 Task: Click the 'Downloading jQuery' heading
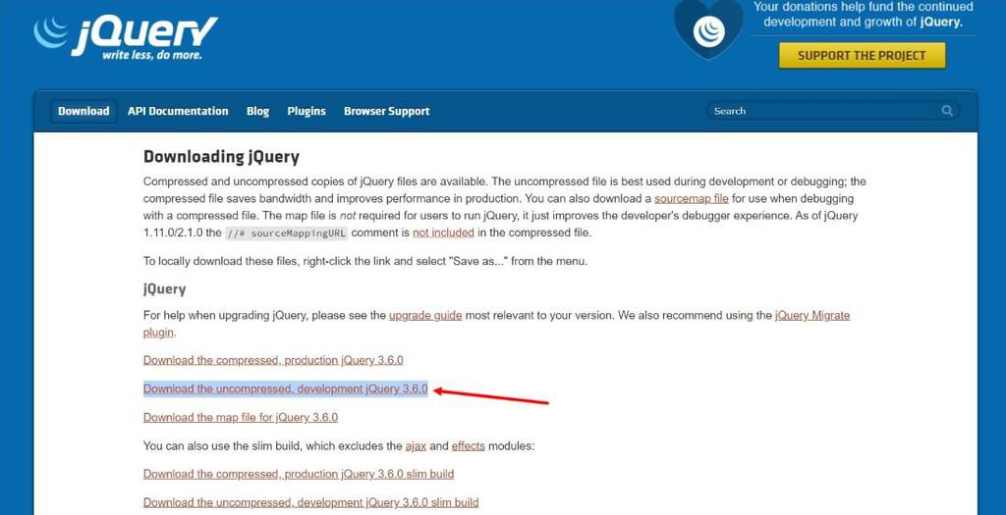point(221,157)
